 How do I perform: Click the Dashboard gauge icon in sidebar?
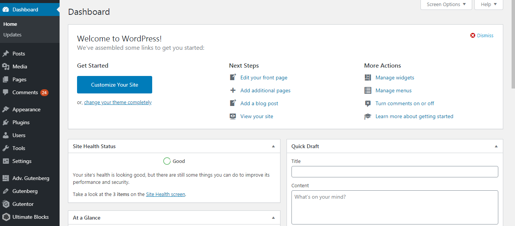tap(6, 9)
